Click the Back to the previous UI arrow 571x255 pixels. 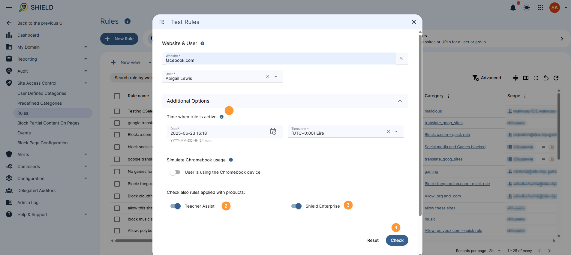[9, 23]
